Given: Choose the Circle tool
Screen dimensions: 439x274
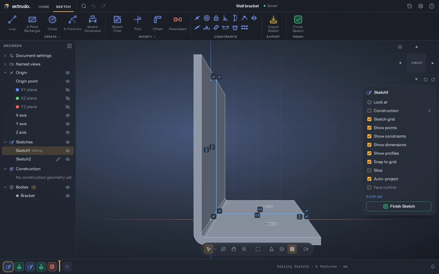Looking at the screenshot, I should (x=52, y=23).
